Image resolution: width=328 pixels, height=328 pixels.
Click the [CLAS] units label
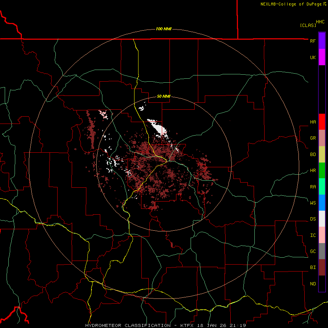click(308, 25)
